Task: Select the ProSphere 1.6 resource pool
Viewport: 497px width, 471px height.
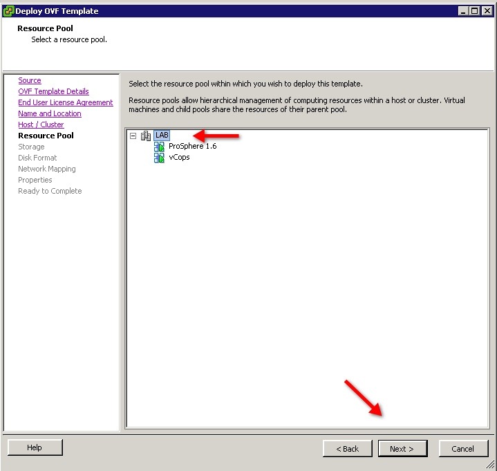Action: pos(192,147)
